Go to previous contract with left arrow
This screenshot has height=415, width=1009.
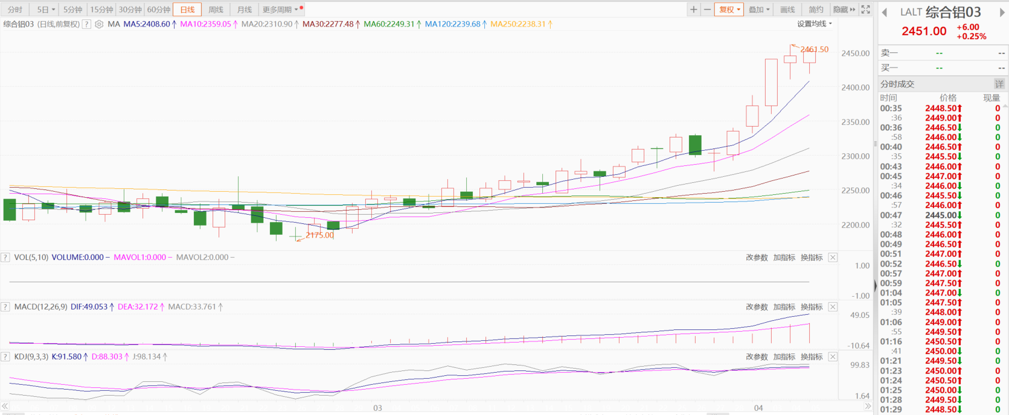(x=885, y=13)
